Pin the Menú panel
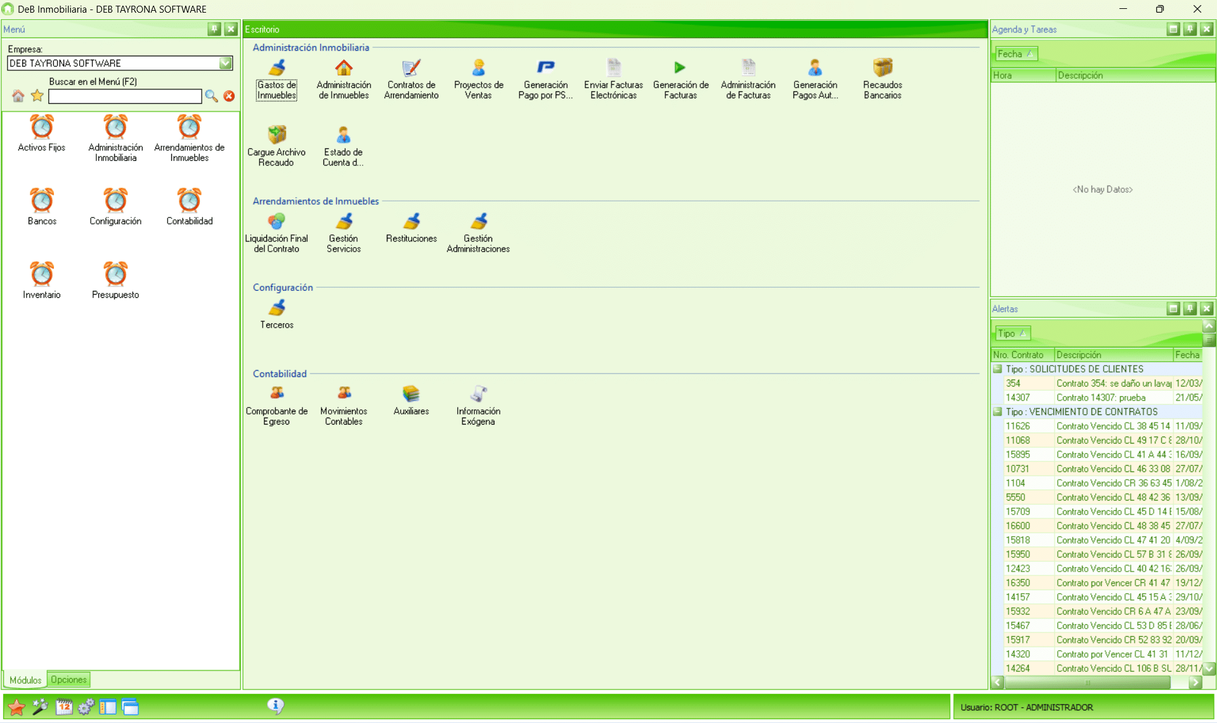This screenshot has height=723, width=1217. point(214,29)
